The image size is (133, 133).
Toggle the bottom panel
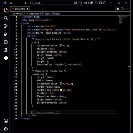click(x=100, y=3)
